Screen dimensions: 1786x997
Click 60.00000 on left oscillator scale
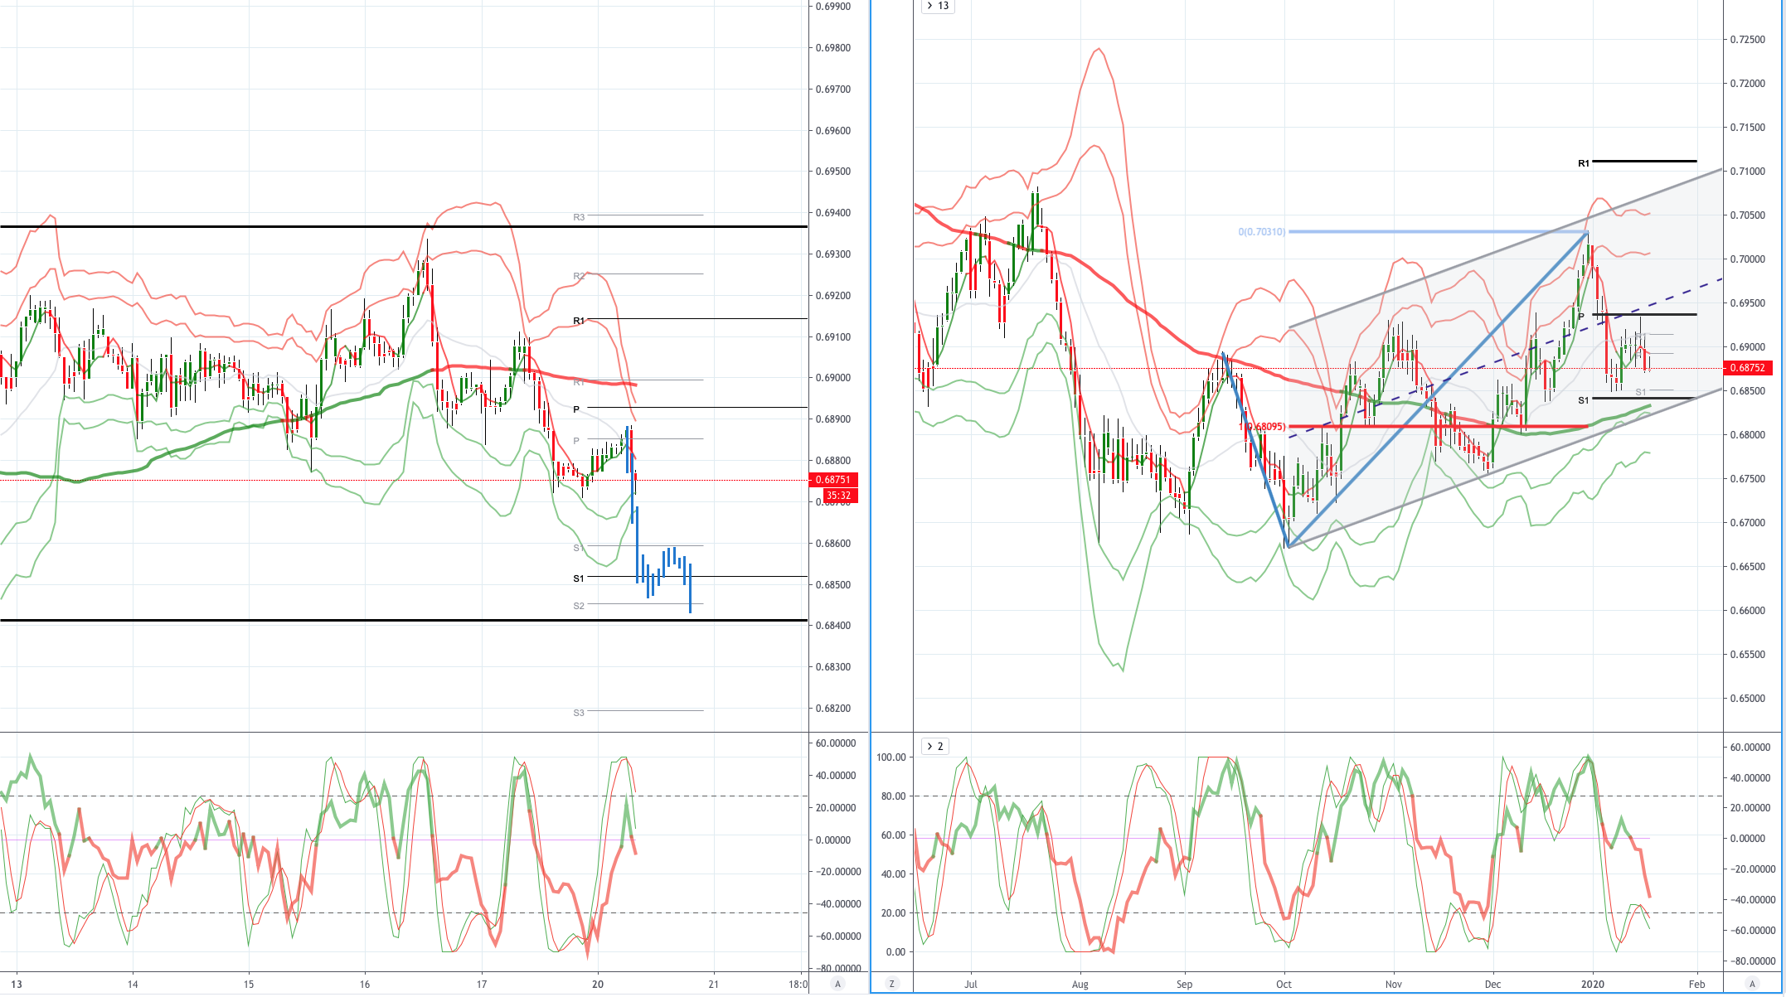(836, 743)
